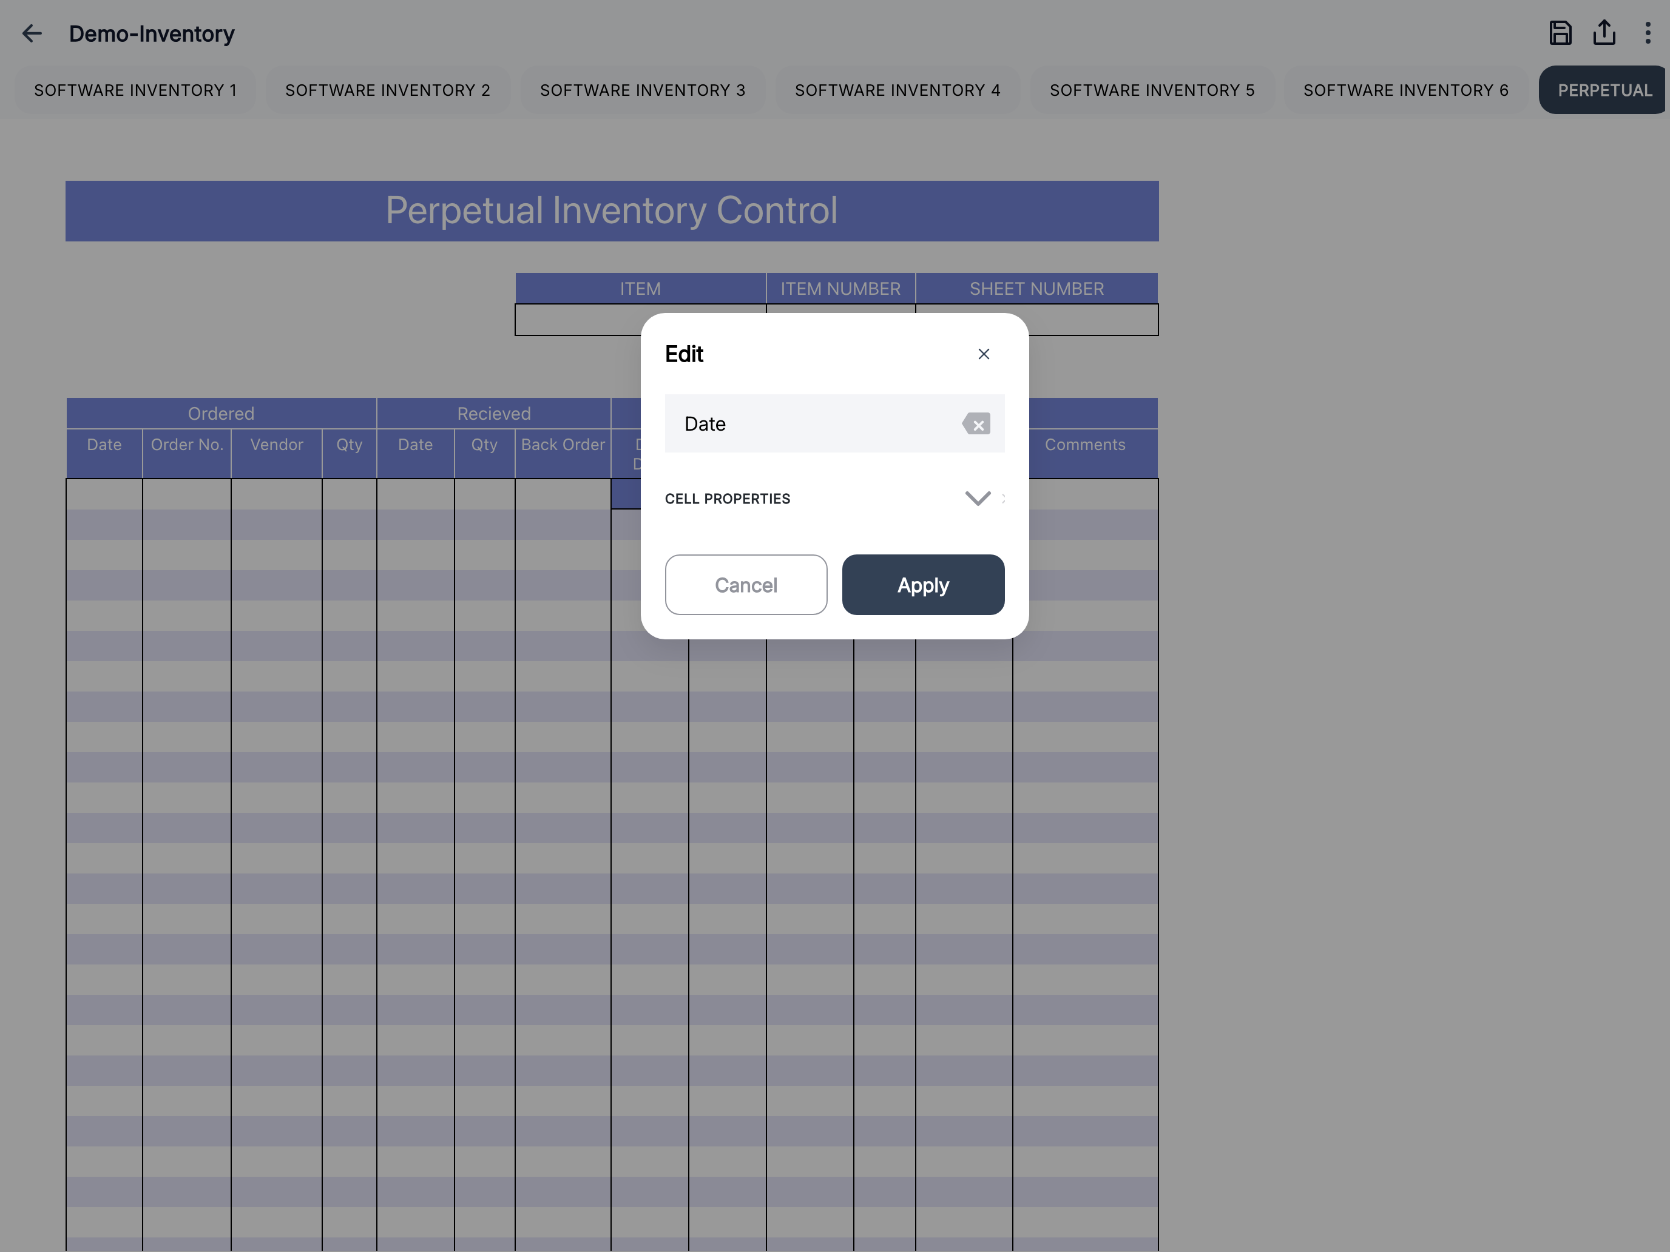Image resolution: width=1670 pixels, height=1252 pixels.
Task: Select Qty header under Recieved
Action: point(485,454)
